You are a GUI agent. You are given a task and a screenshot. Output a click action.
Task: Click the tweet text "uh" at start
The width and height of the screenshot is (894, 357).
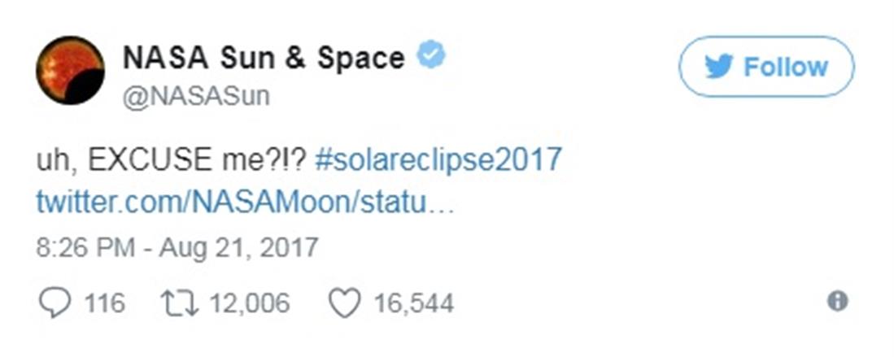50,160
